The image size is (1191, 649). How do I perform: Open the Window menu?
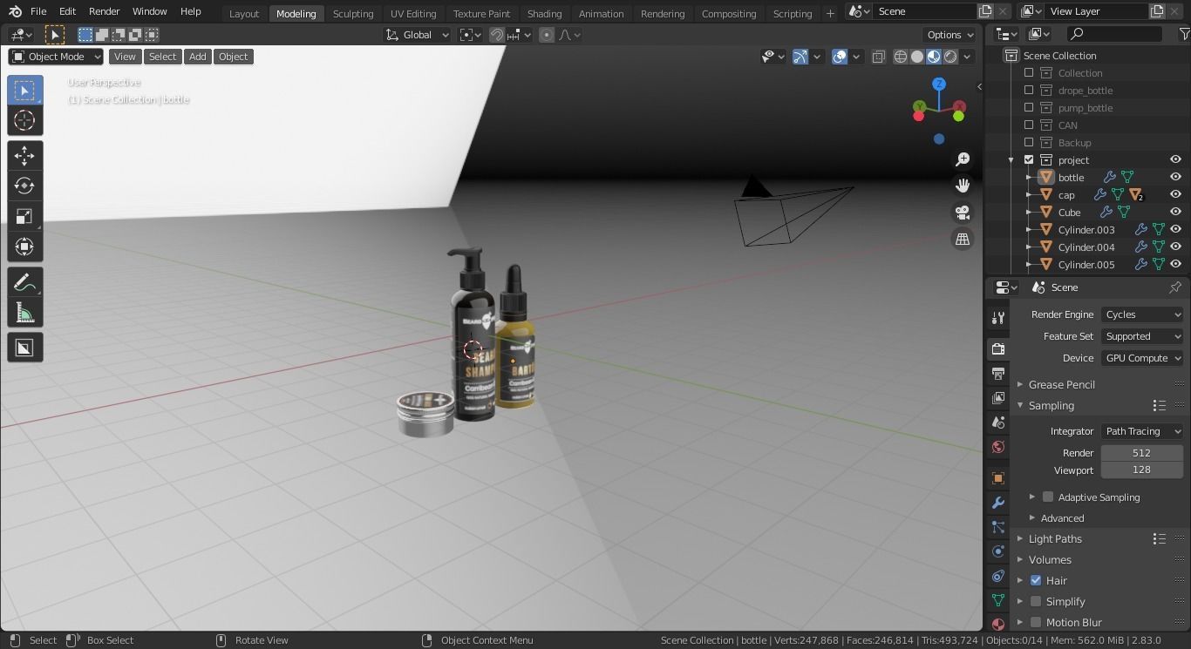point(149,11)
